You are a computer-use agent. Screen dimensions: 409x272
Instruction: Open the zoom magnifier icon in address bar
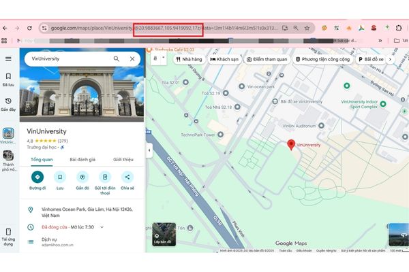[296, 28]
